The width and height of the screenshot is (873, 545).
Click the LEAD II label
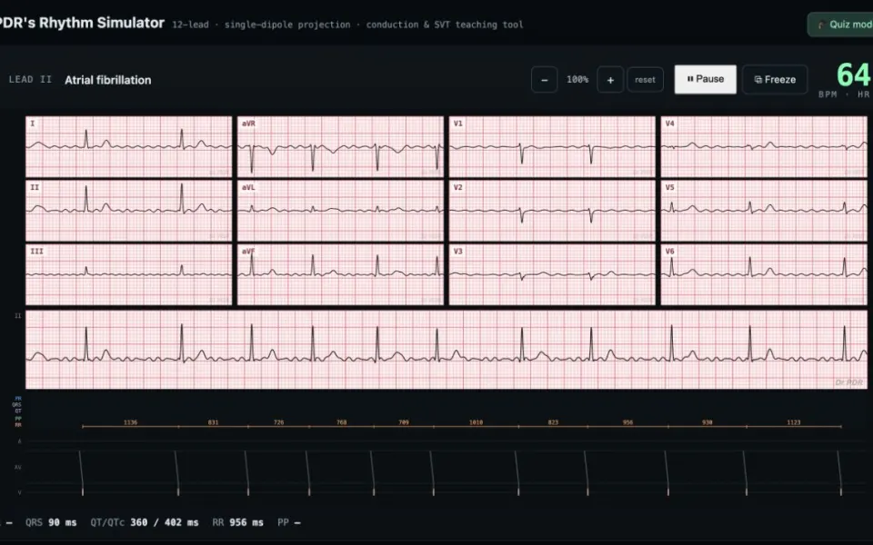[x=30, y=80]
